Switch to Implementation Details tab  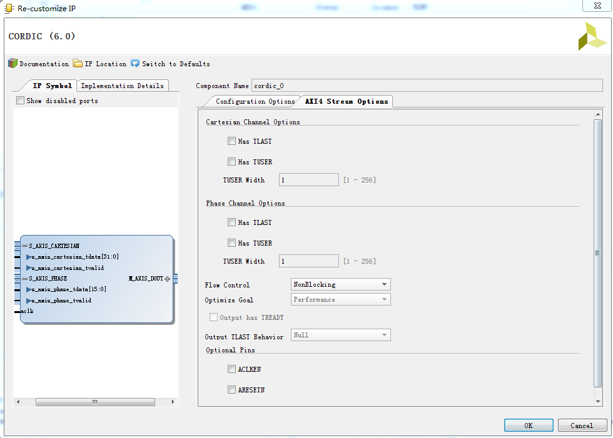(123, 86)
